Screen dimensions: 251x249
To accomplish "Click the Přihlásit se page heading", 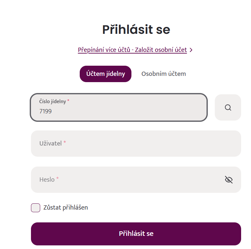I will pos(136,30).
